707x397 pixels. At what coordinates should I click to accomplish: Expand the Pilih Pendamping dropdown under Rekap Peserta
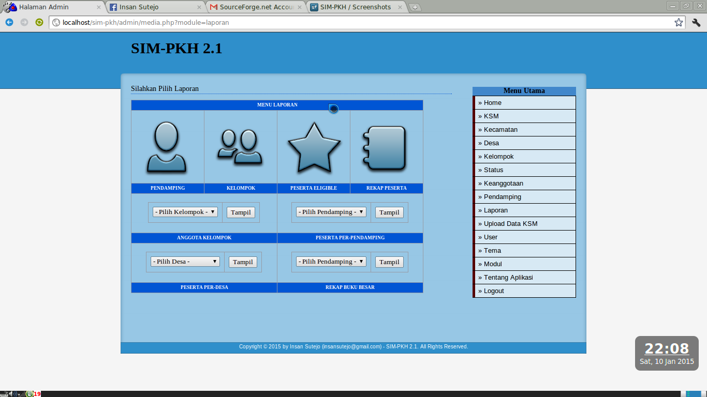(x=331, y=211)
